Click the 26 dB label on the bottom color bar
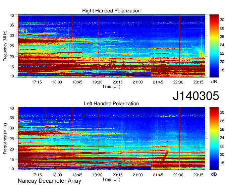This screenshot has height=185, width=228. tap(222, 129)
